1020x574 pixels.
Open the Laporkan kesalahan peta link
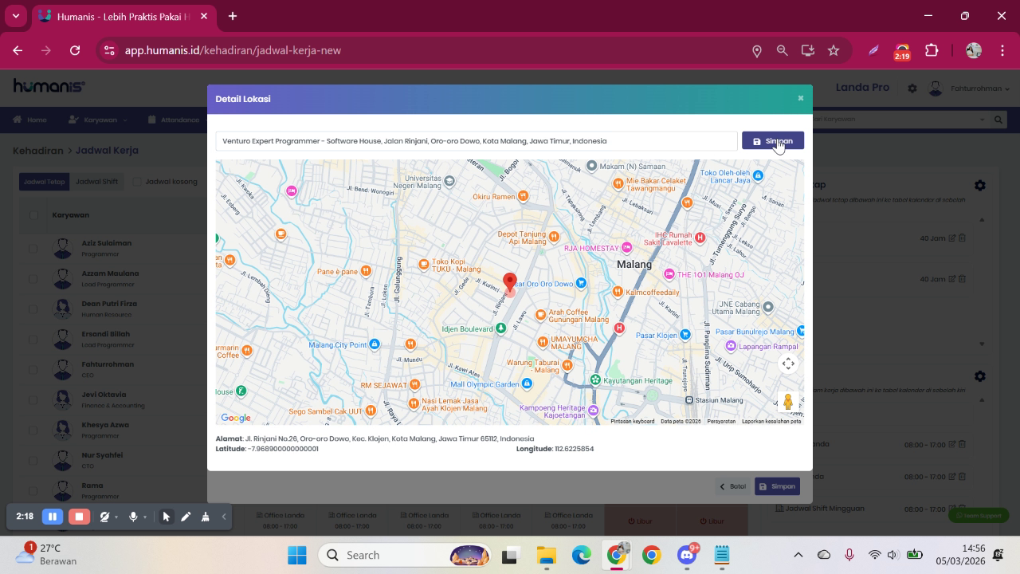point(771,421)
